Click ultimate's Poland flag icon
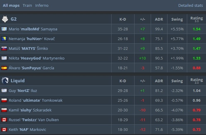 tap(4, 100)
